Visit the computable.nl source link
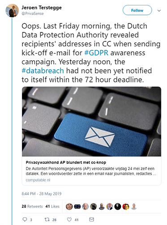The image size is (167, 225). tap(38, 180)
